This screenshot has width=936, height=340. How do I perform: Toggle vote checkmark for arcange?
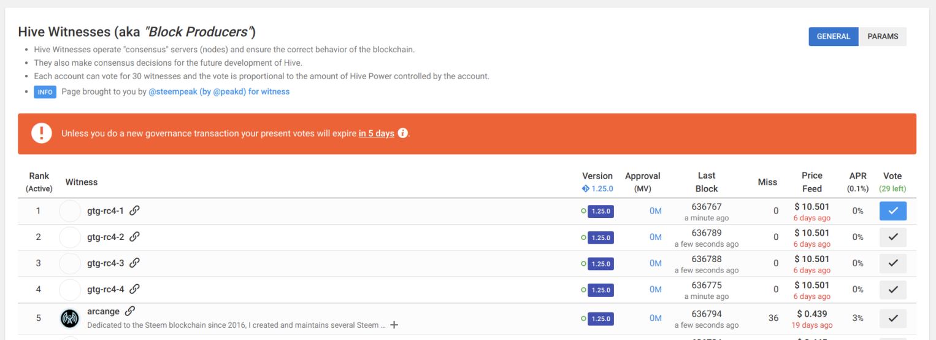pyautogui.click(x=893, y=318)
